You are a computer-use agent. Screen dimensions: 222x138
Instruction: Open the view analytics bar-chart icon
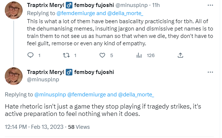click(139, 55)
